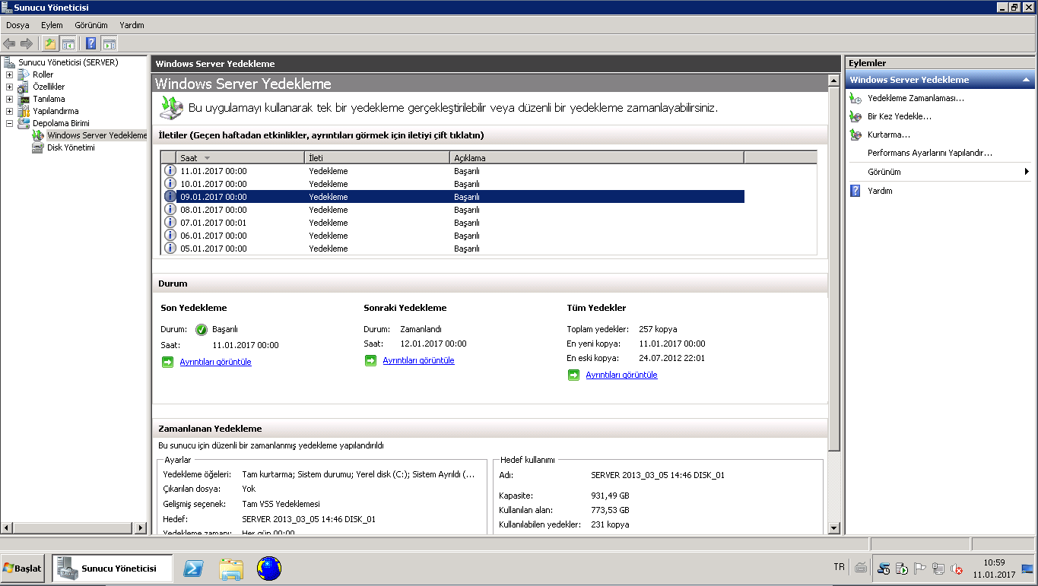The image size is (1038, 586).
Task: Click the İleti column header
Action: (x=377, y=158)
